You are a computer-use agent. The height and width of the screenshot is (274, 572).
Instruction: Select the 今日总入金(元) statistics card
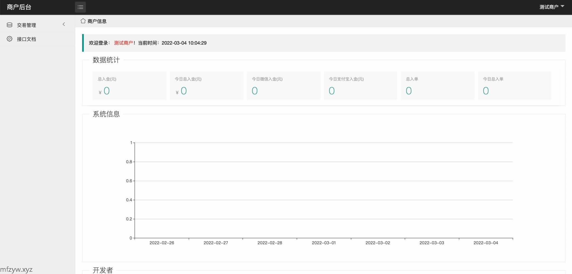pos(206,85)
